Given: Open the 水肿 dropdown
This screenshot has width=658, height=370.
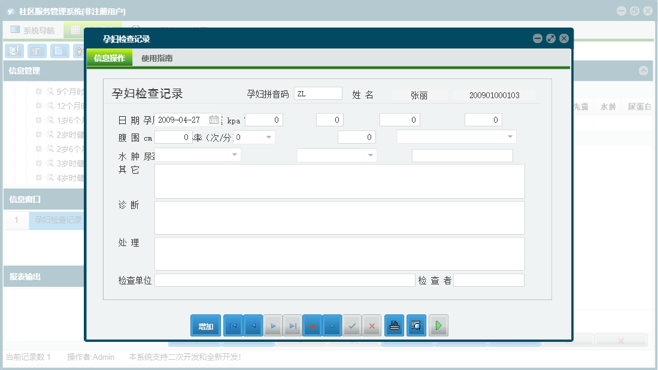Looking at the screenshot, I should click(x=235, y=155).
